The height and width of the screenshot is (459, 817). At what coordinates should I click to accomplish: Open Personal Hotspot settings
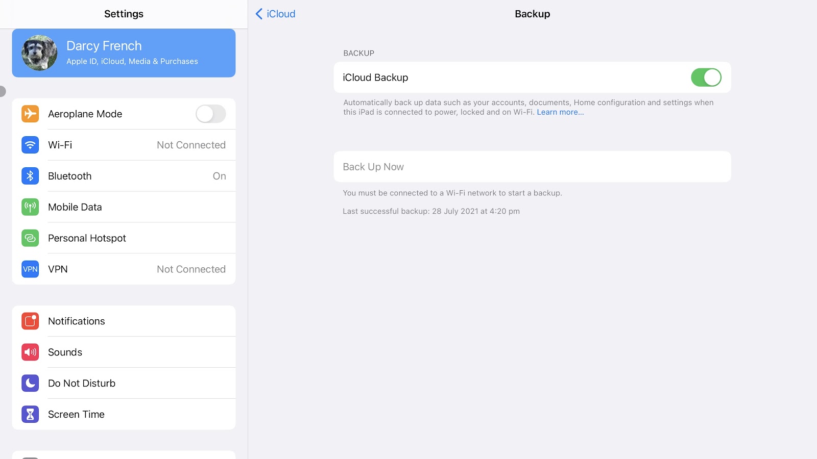click(x=124, y=238)
